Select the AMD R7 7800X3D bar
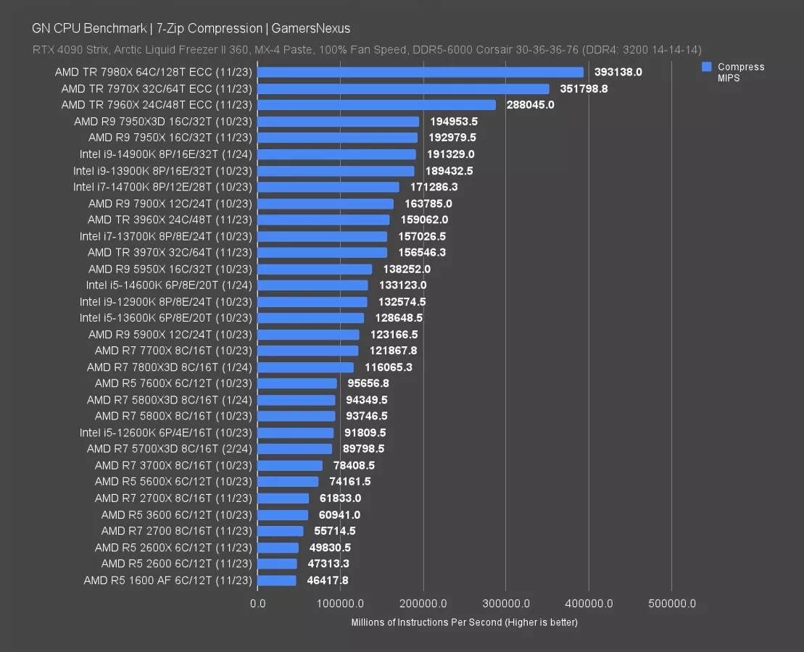Screen dimensions: 804x652 305,367
